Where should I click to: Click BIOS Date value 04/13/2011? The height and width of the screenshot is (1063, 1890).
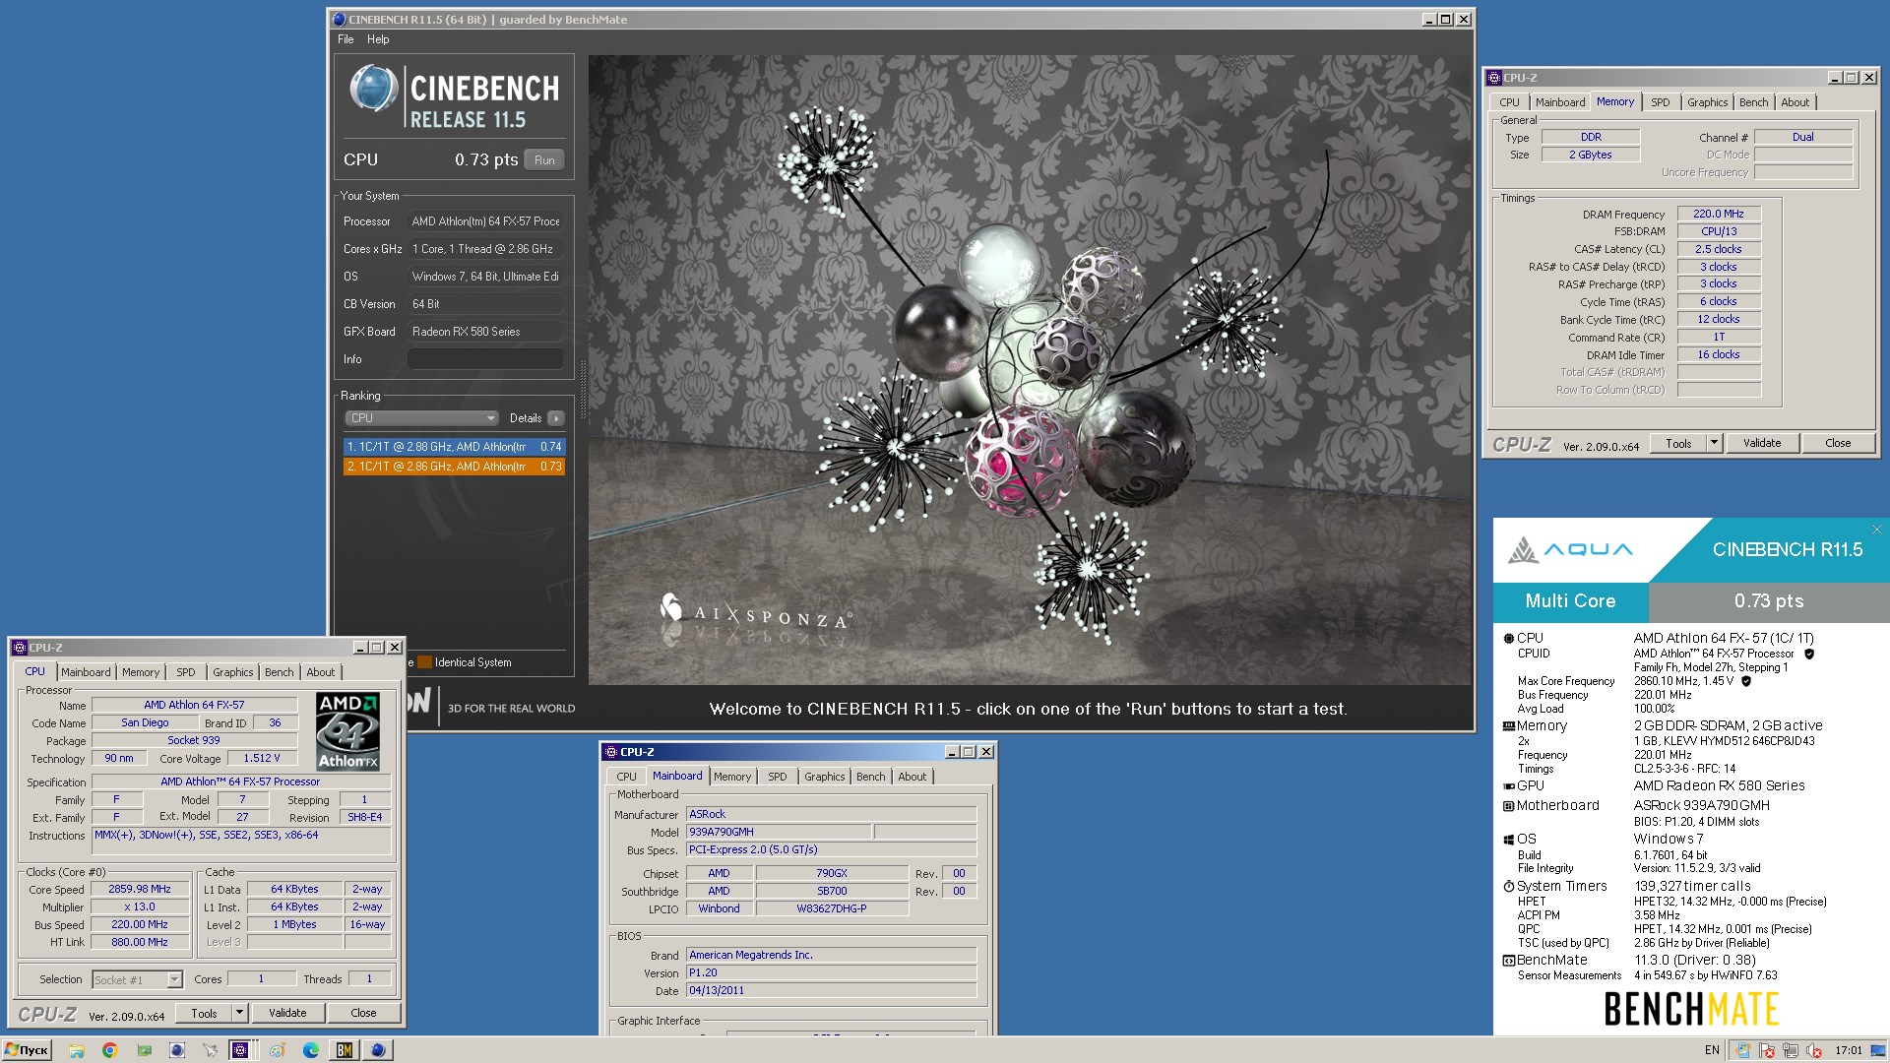click(x=831, y=990)
